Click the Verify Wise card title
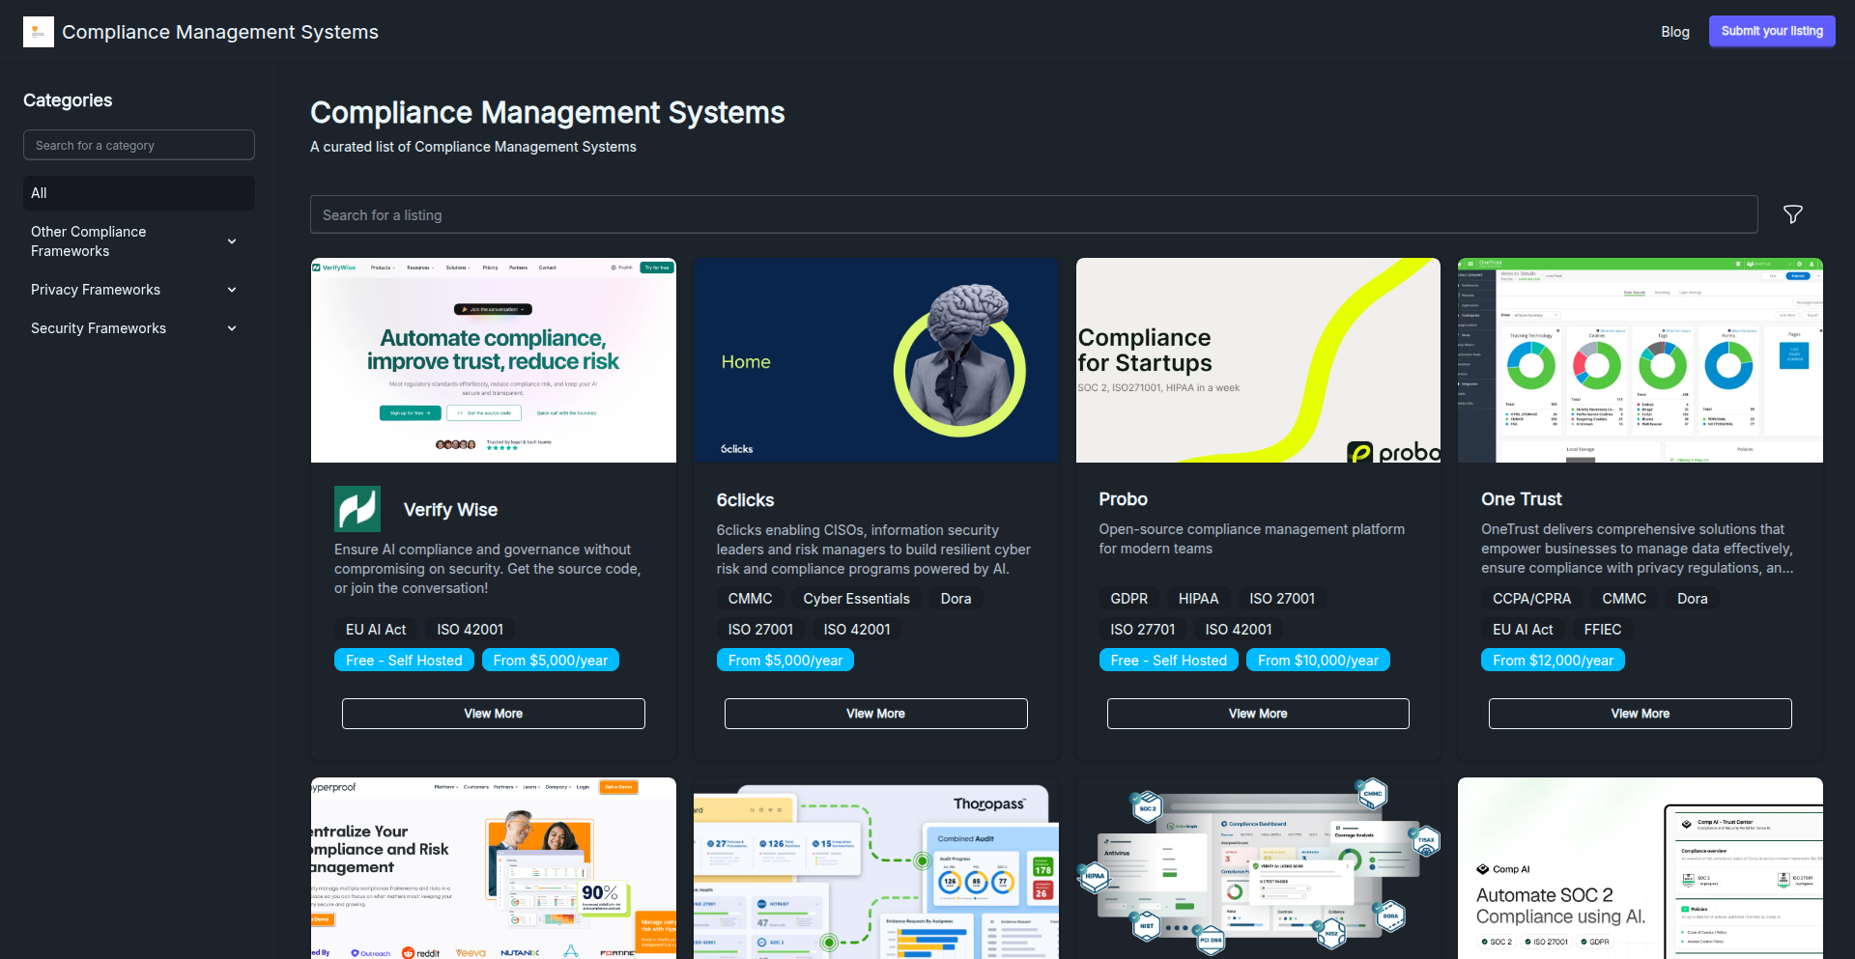 [x=451, y=510]
